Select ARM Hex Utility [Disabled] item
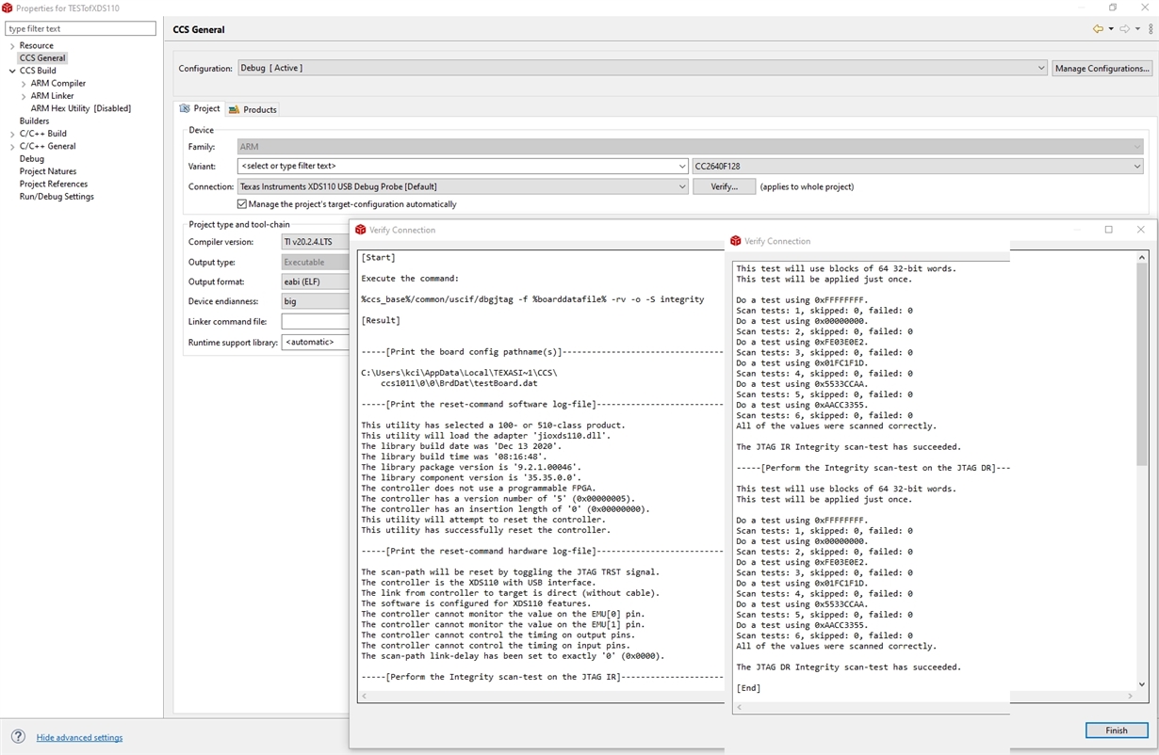The image size is (1159, 755). click(x=81, y=108)
